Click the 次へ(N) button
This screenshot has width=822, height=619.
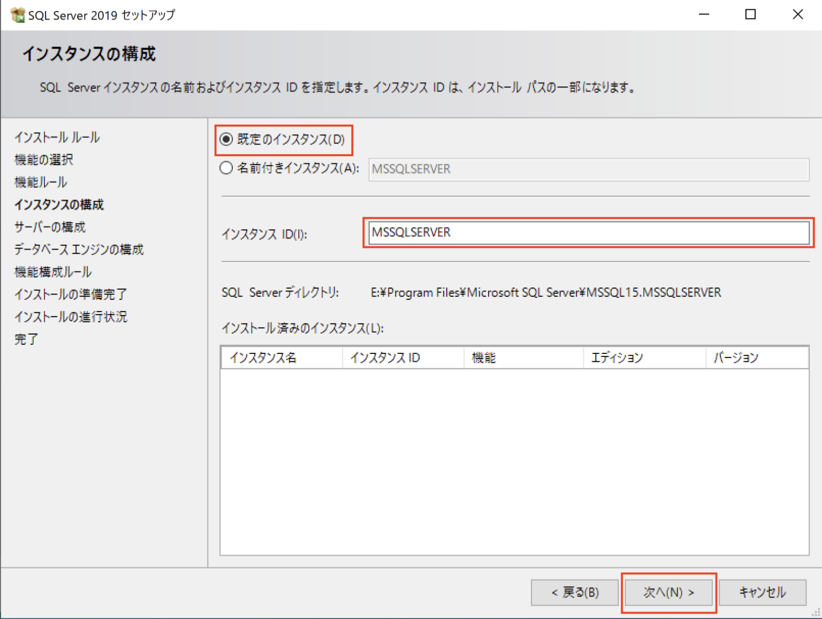point(668,592)
